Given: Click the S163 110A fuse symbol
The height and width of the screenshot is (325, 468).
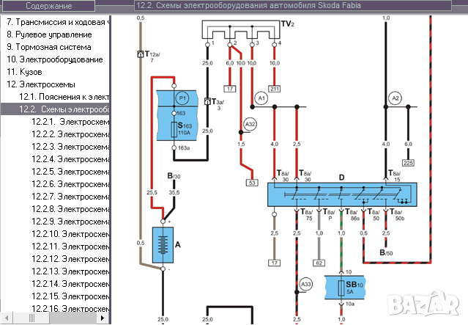Looking at the screenshot, I should point(174,131).
